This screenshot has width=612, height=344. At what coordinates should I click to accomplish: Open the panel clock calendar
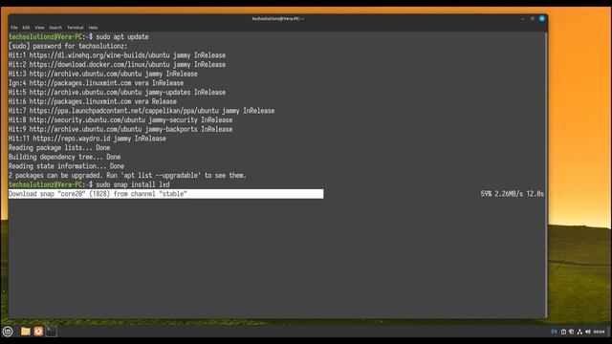point(600,332)
